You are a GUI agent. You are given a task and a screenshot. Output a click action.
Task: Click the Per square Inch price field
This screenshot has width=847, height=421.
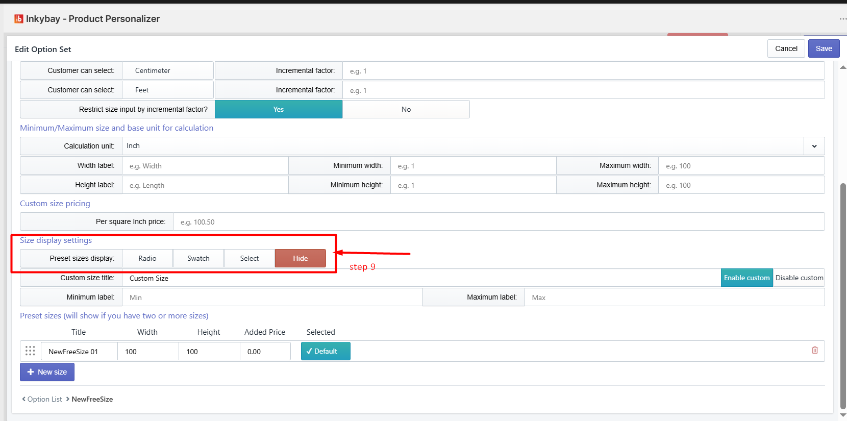point(499,221)
